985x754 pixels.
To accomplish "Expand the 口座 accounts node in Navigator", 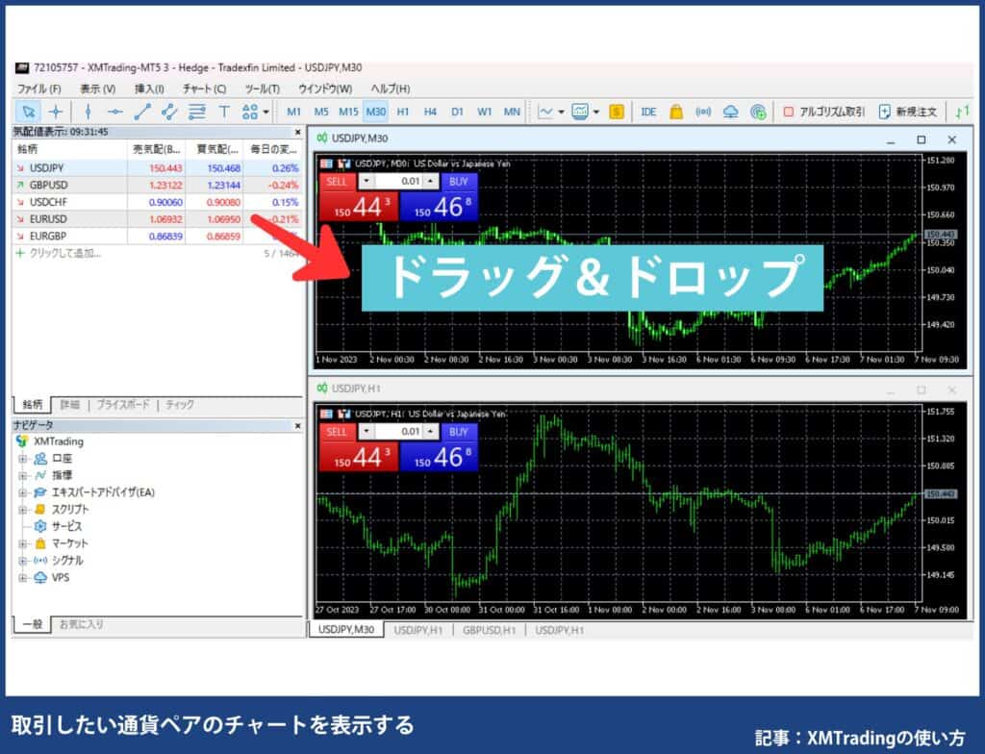I will (x=23, y=459).
